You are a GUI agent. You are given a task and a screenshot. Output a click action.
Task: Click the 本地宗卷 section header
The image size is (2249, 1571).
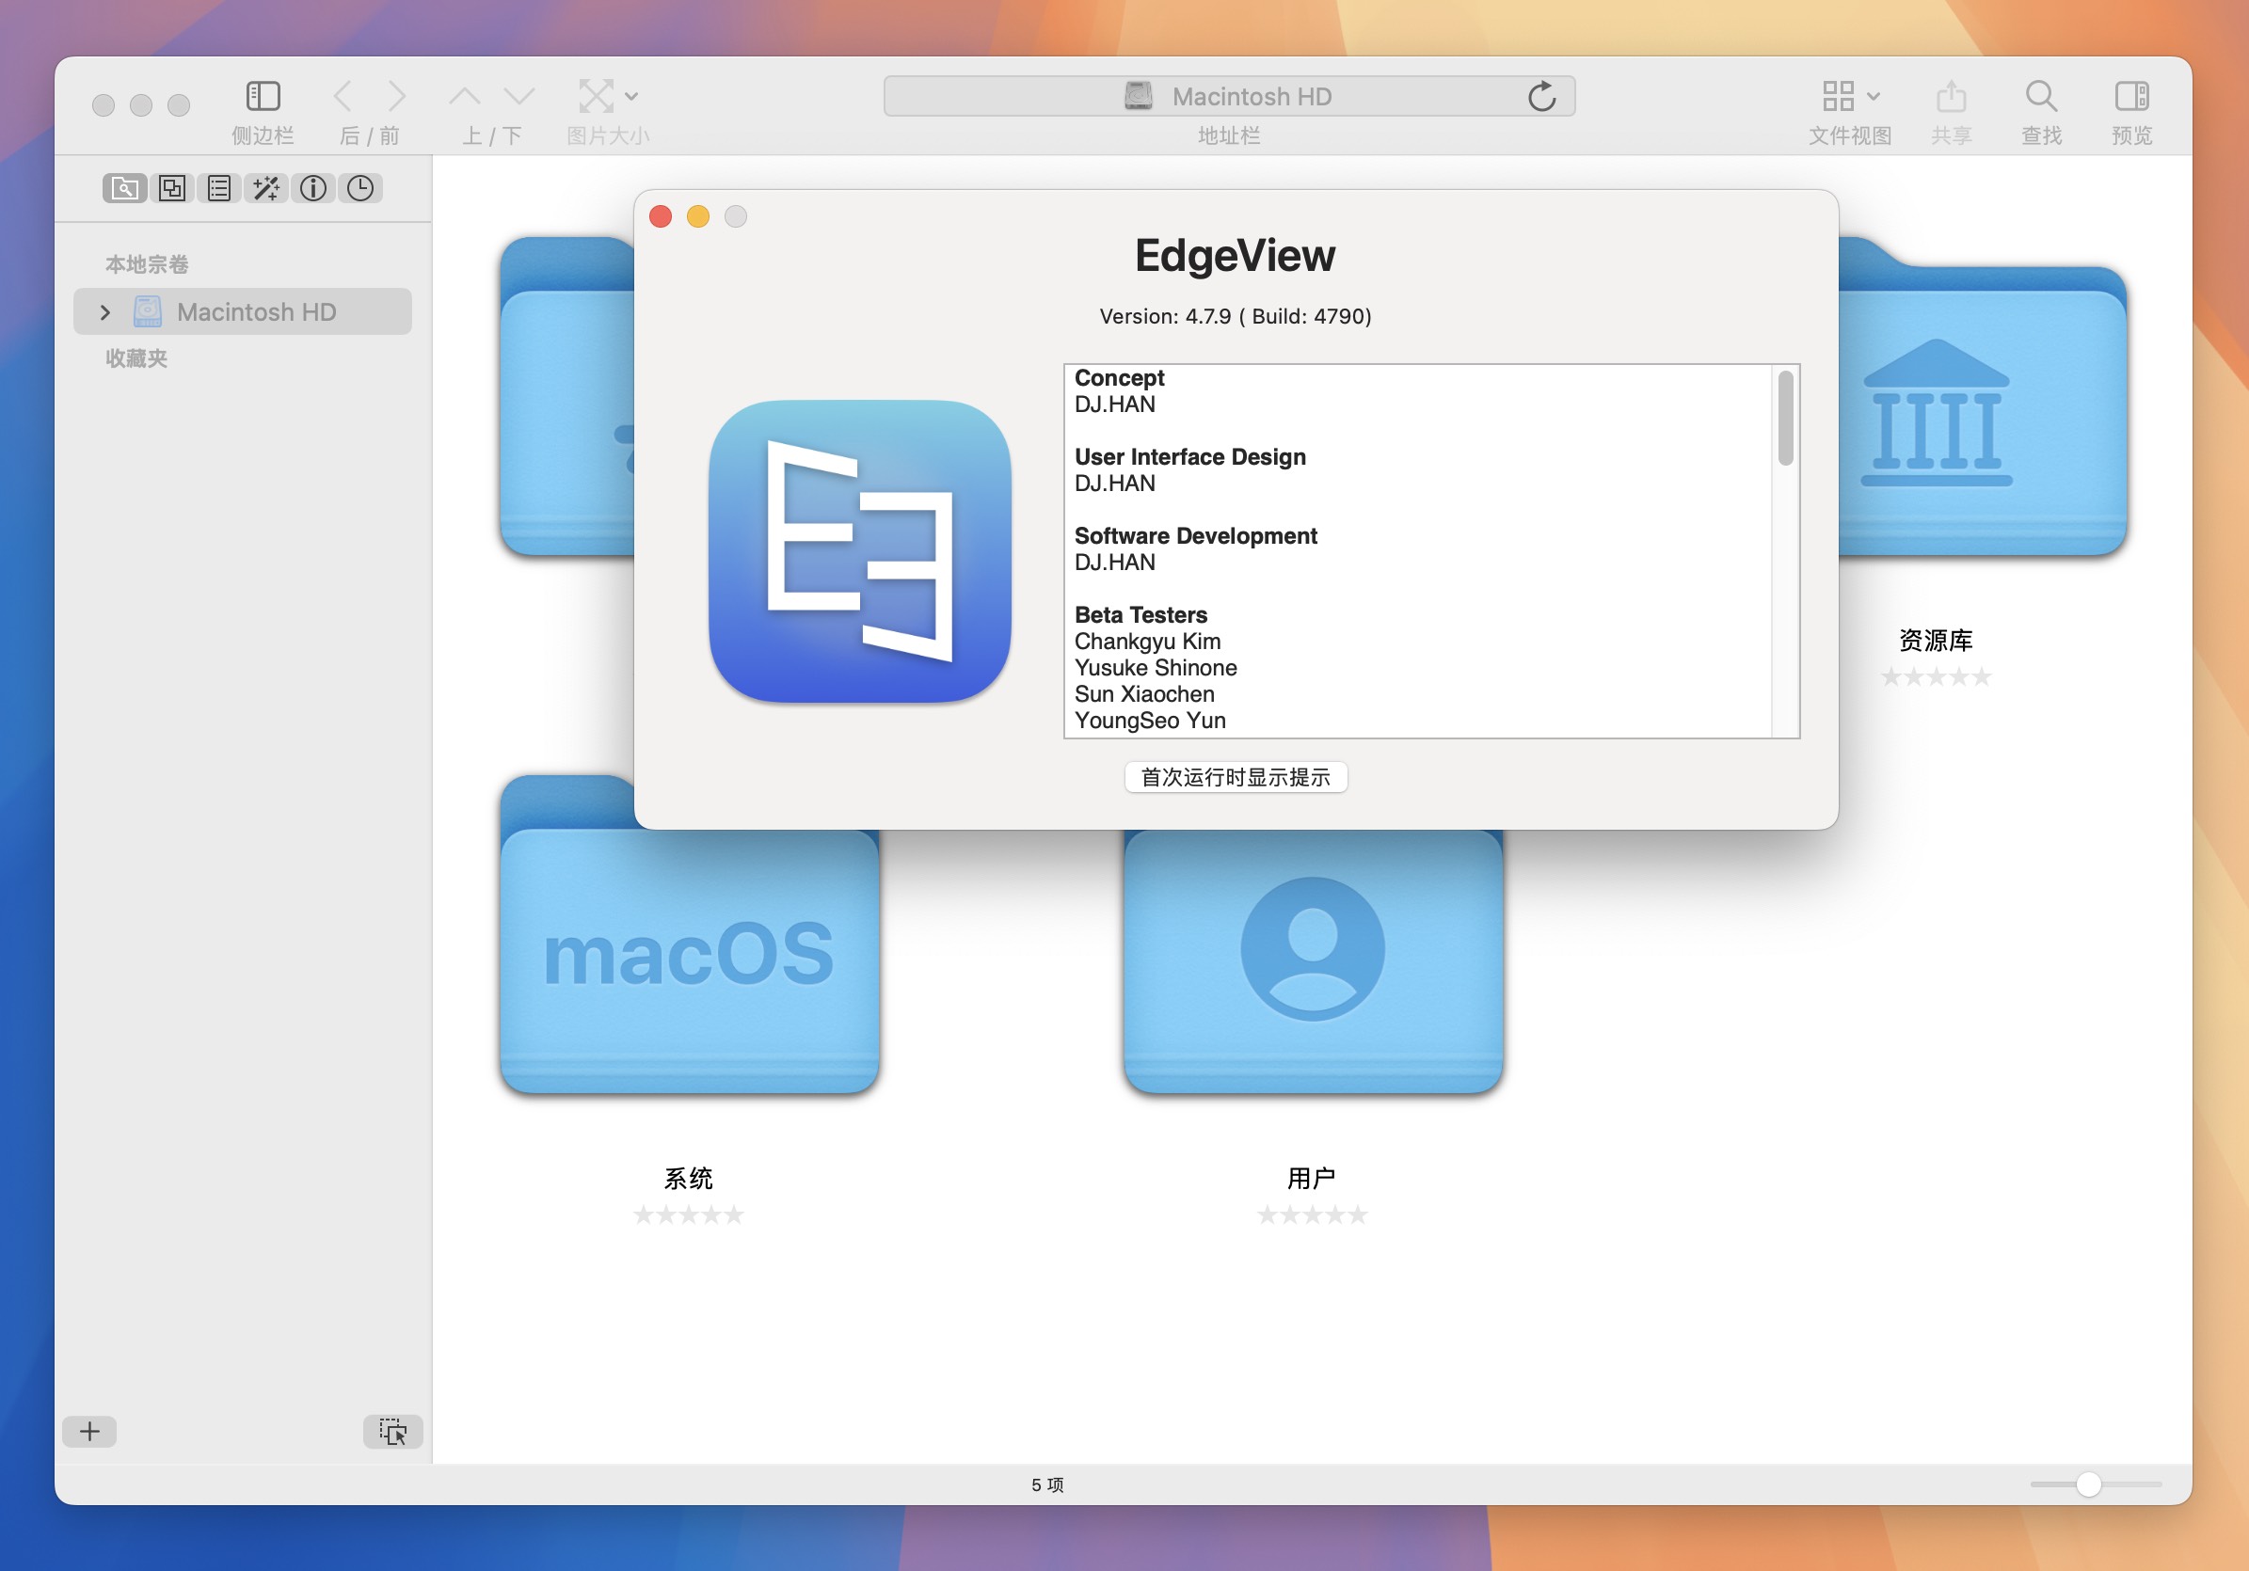(x=147, y=264)
